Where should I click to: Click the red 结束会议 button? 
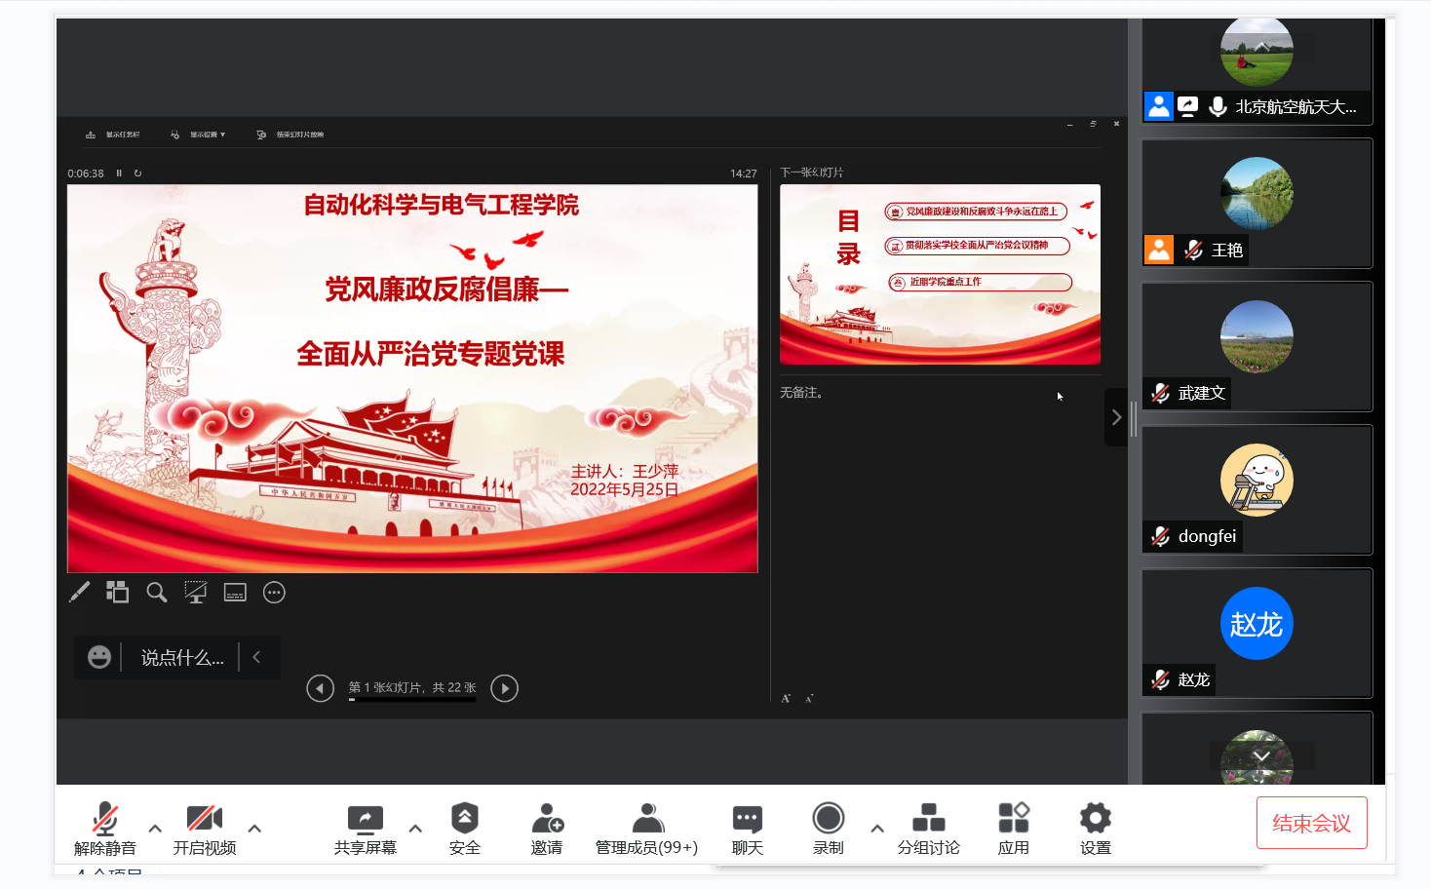pos(1311,823)
